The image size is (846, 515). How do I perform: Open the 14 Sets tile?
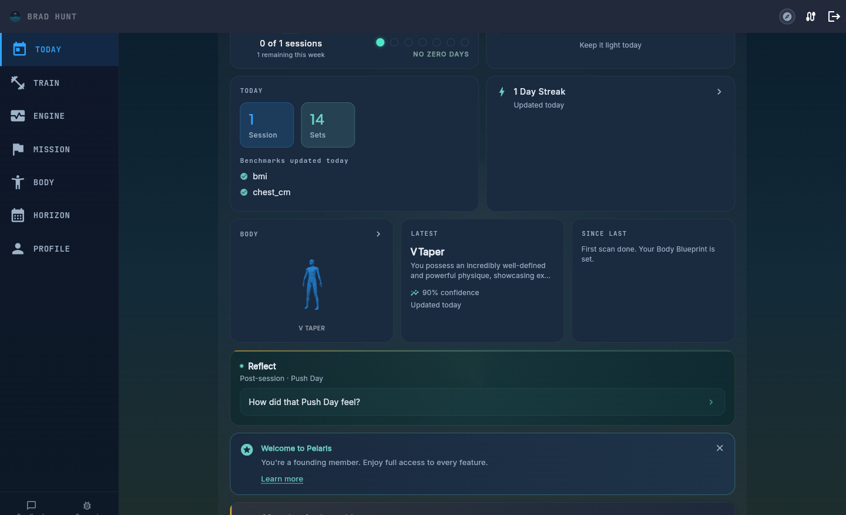pos(328,125)
